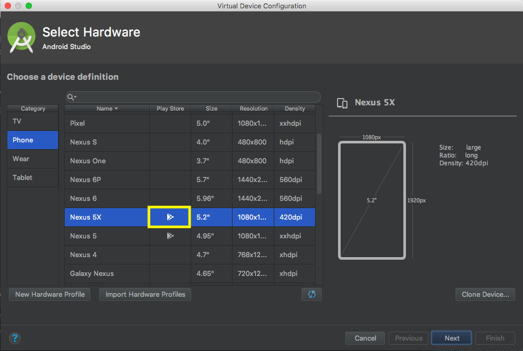Click inside the device search field
The image size is (523, 351).
193,97
